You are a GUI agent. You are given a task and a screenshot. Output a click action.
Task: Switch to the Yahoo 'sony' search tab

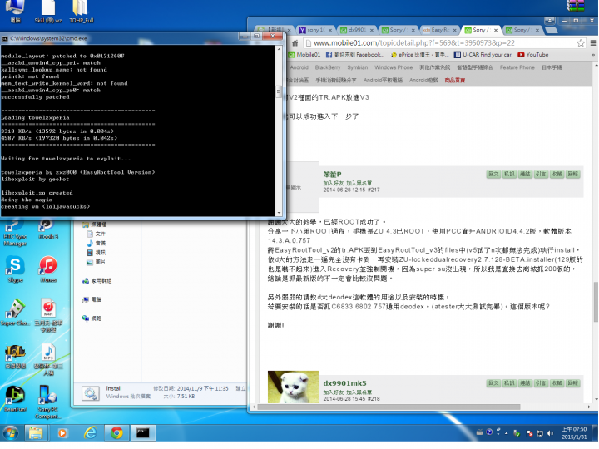pyautogui.click(x=315, y=30)
